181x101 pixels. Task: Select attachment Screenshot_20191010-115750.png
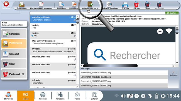coord(124,86)
